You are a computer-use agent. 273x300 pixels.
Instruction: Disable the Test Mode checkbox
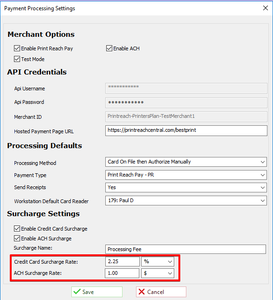point(17,59)
